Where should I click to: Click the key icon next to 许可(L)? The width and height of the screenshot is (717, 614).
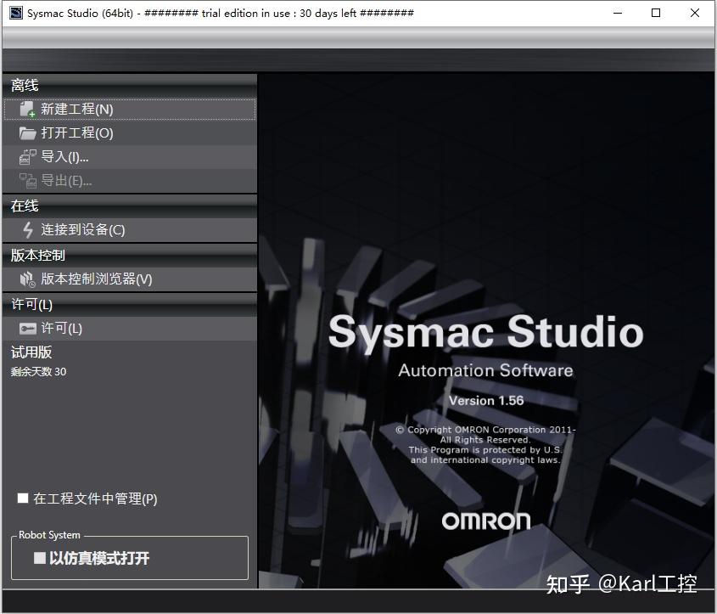coord(27,328)
